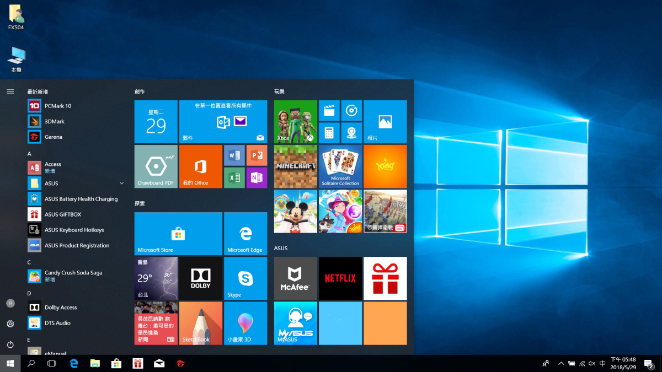Launch 3DMark app in list

coord(76,121)
